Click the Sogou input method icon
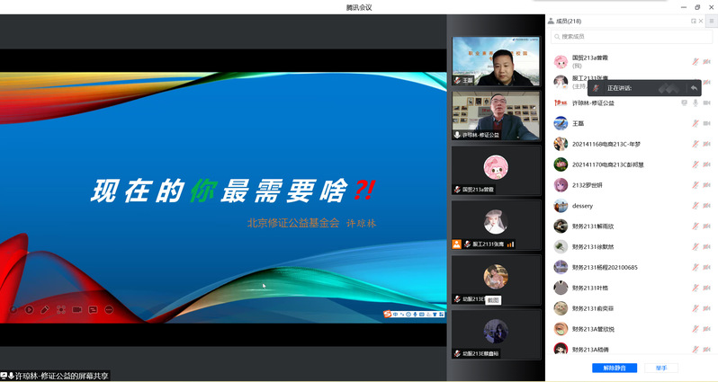The image size is (718, 382). tap(388, 315)
